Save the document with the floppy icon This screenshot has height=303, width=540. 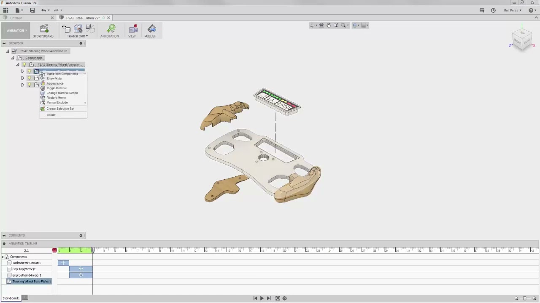pos(32,10)
